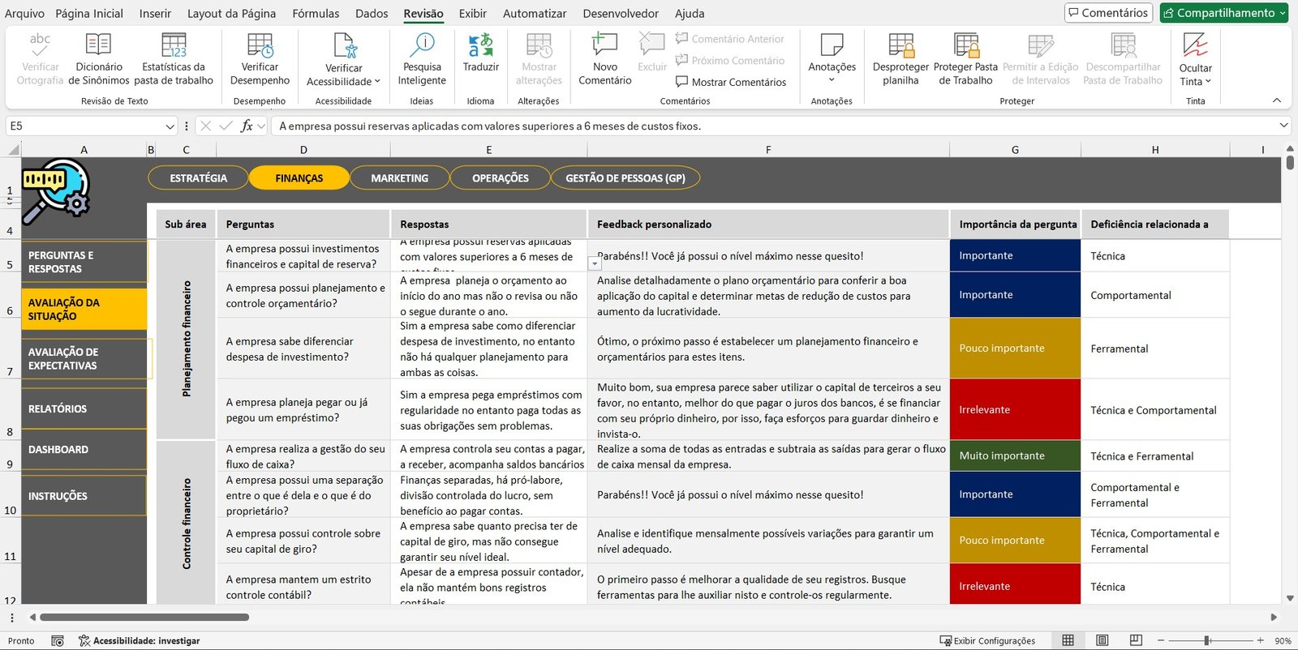Click the 'Feedback personalizado' header cell
Screen dimensions: 1298x650
pos(767,225)
